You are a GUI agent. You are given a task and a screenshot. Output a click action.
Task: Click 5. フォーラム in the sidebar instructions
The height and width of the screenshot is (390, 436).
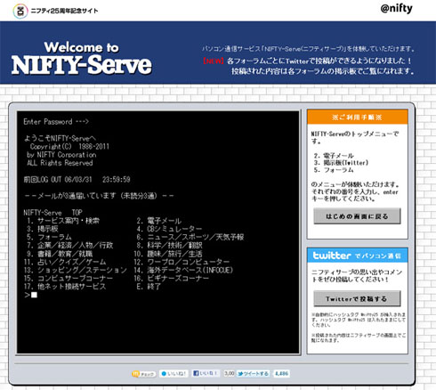334,170
